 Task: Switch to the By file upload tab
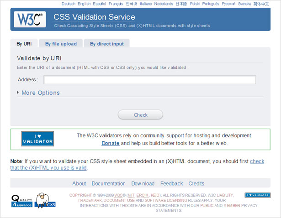[61, 44]
